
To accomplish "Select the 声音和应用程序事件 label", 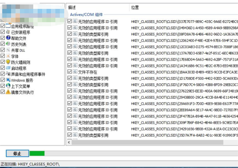I will (28, 74).
